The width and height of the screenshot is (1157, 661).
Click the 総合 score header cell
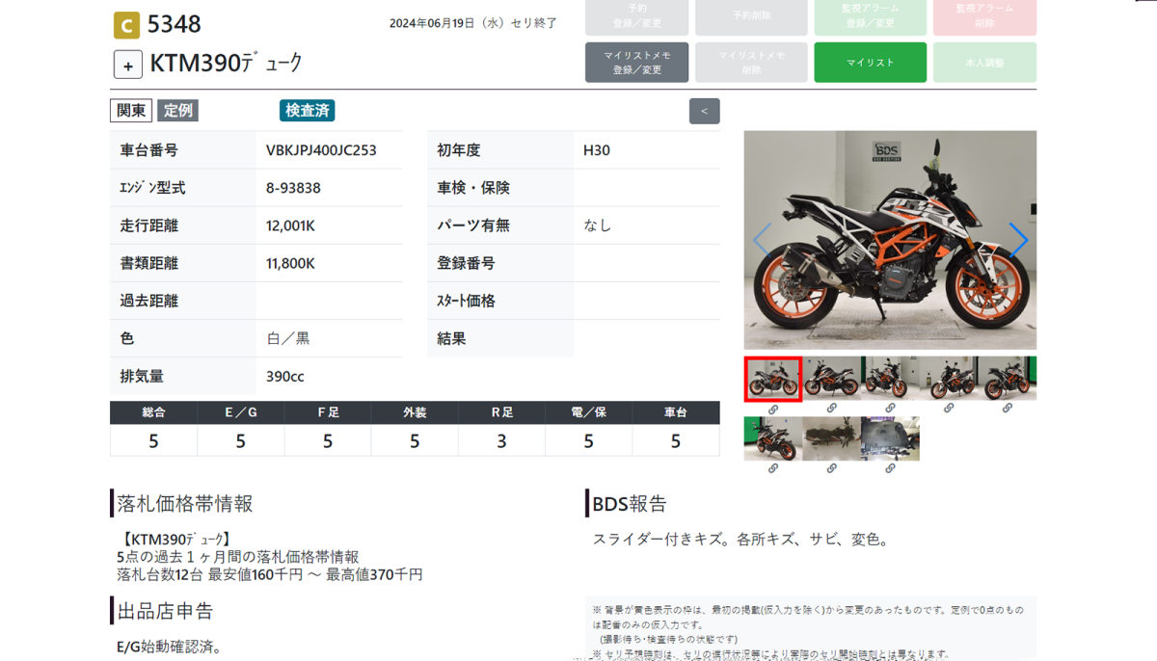point(153,412)
